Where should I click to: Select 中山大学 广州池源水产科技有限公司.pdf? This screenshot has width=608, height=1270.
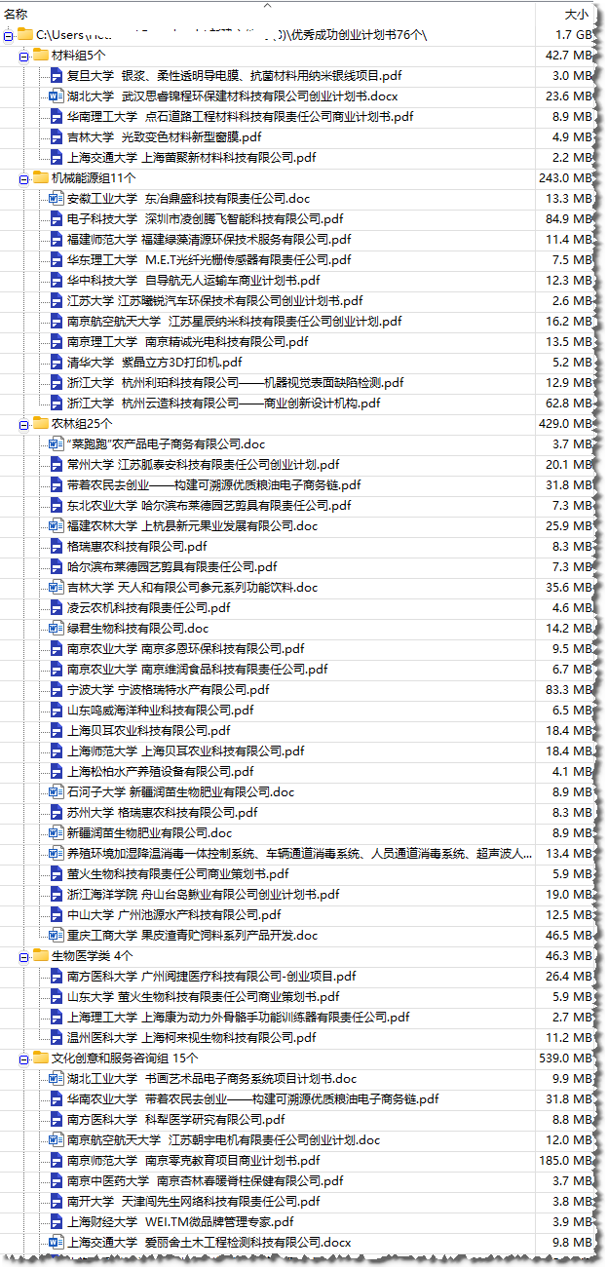(173, 914)
